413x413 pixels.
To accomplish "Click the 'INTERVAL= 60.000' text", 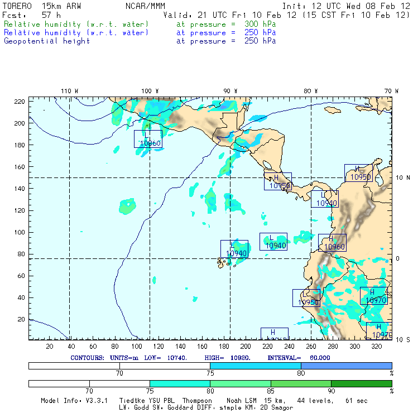I will coord(299,358).
